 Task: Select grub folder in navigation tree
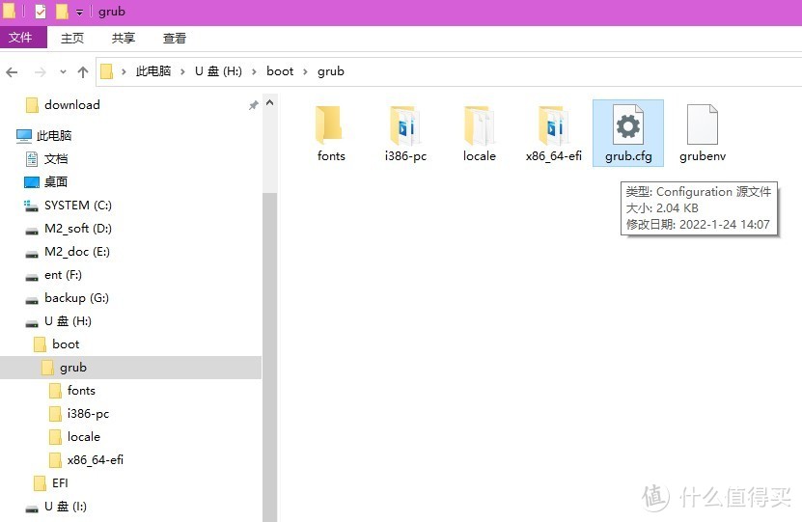click(x=73, y=367)
